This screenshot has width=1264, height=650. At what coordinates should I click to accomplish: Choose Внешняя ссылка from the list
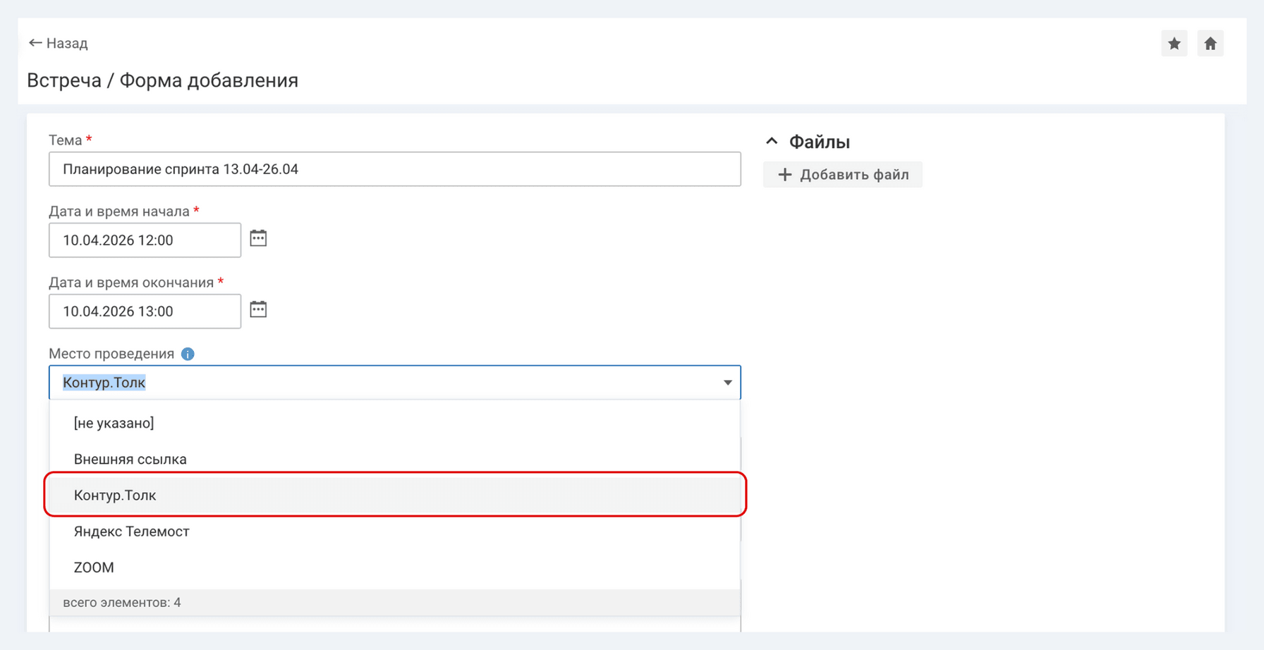130,459
